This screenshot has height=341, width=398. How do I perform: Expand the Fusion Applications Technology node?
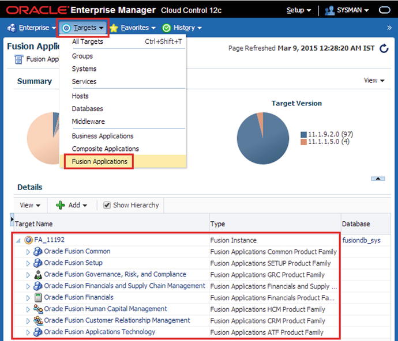click(28, 332)
